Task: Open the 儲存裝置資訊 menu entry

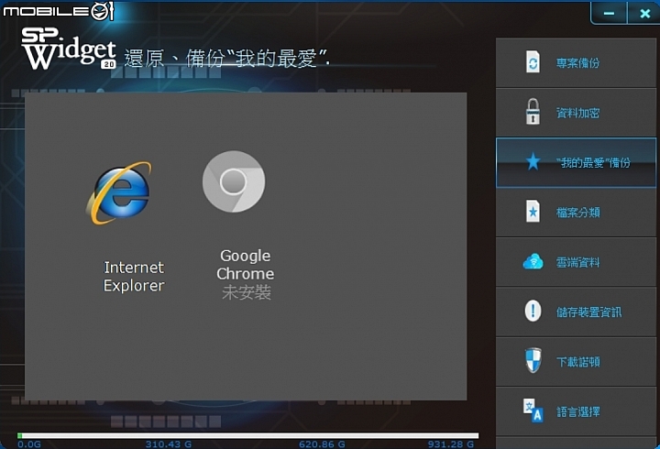Action: (576, 312)
